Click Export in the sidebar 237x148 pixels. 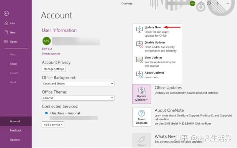click(x=14, y=73)
